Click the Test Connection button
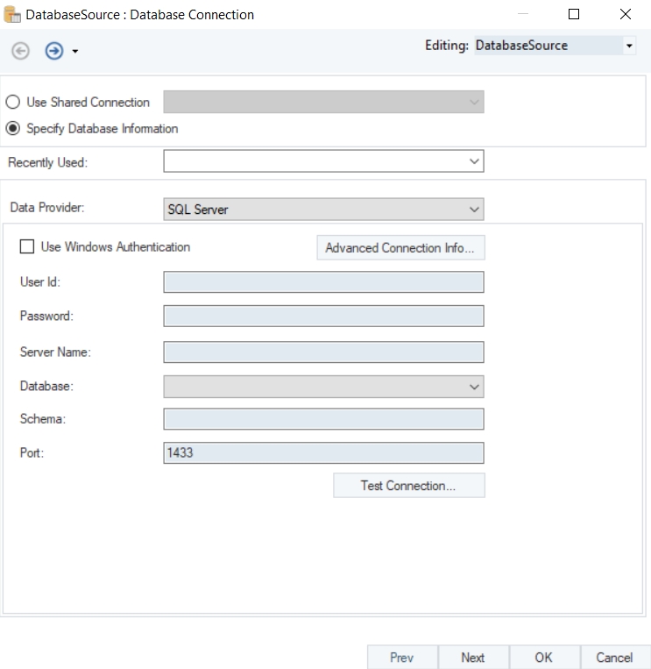 coord(408,486)
